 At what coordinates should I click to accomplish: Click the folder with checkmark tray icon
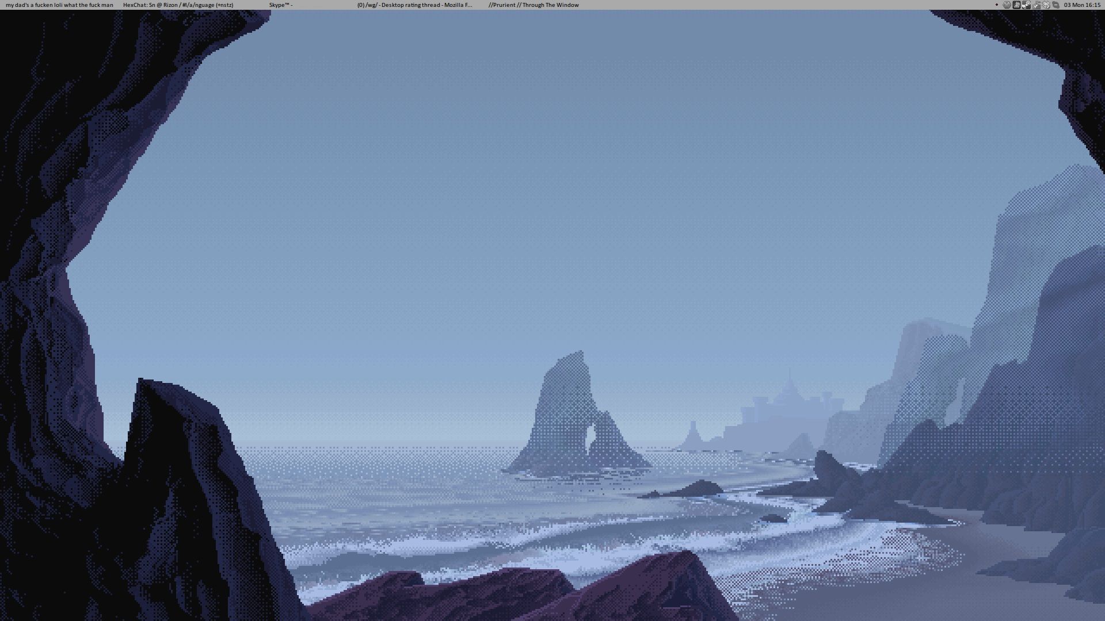coord(1036,5)
